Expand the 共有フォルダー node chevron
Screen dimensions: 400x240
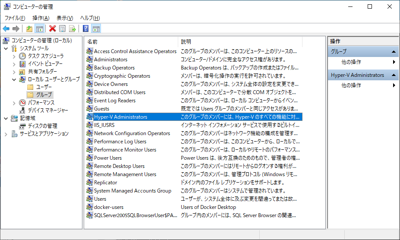(14, 72)
